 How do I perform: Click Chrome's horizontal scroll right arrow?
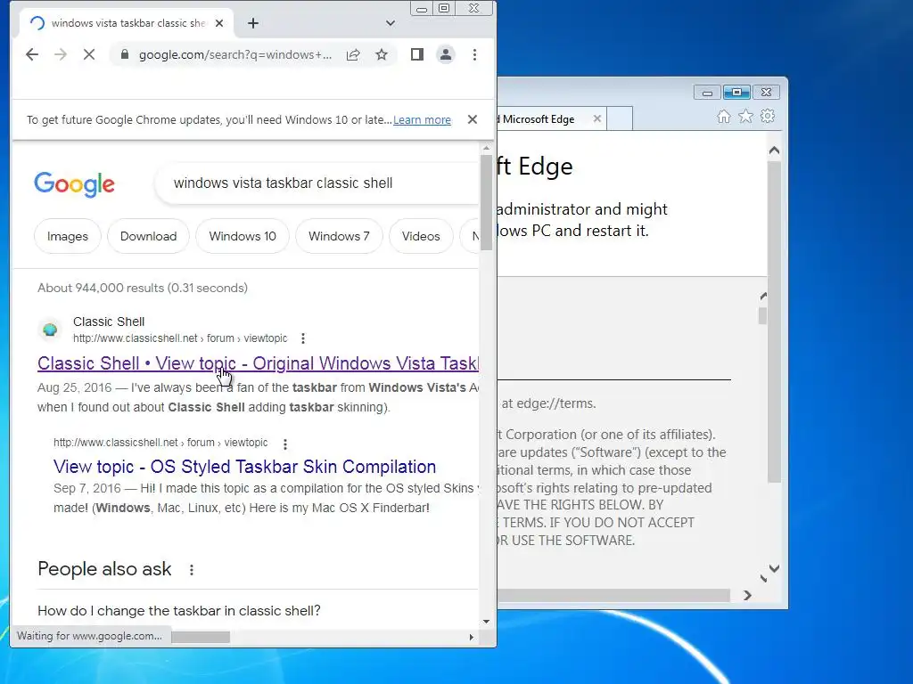click(471, 637)
